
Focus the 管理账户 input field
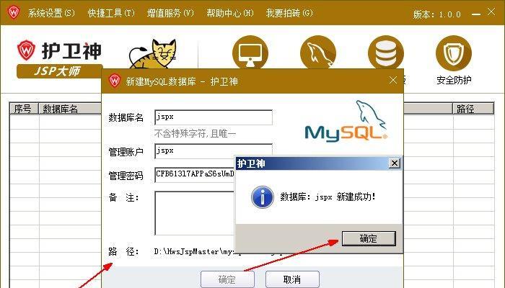coord(214,151)
